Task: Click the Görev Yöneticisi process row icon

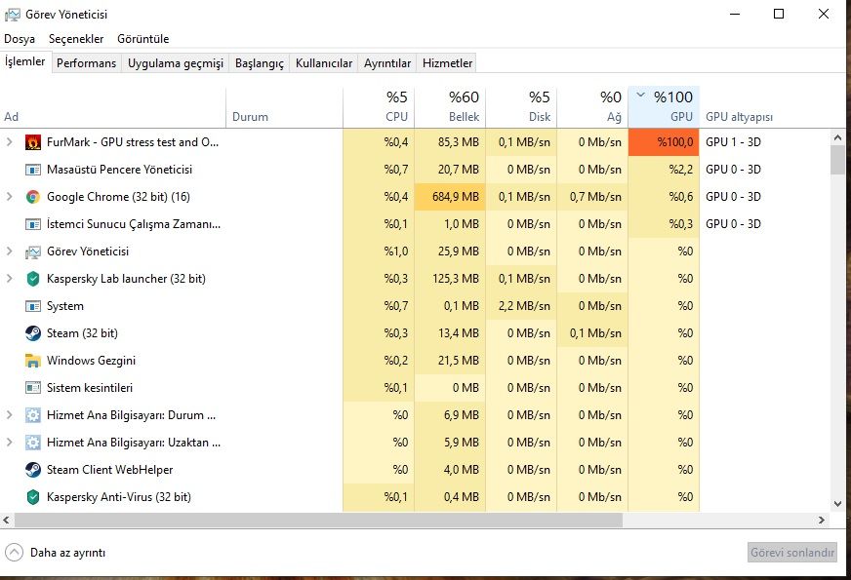Action: (x=33, y=251)
